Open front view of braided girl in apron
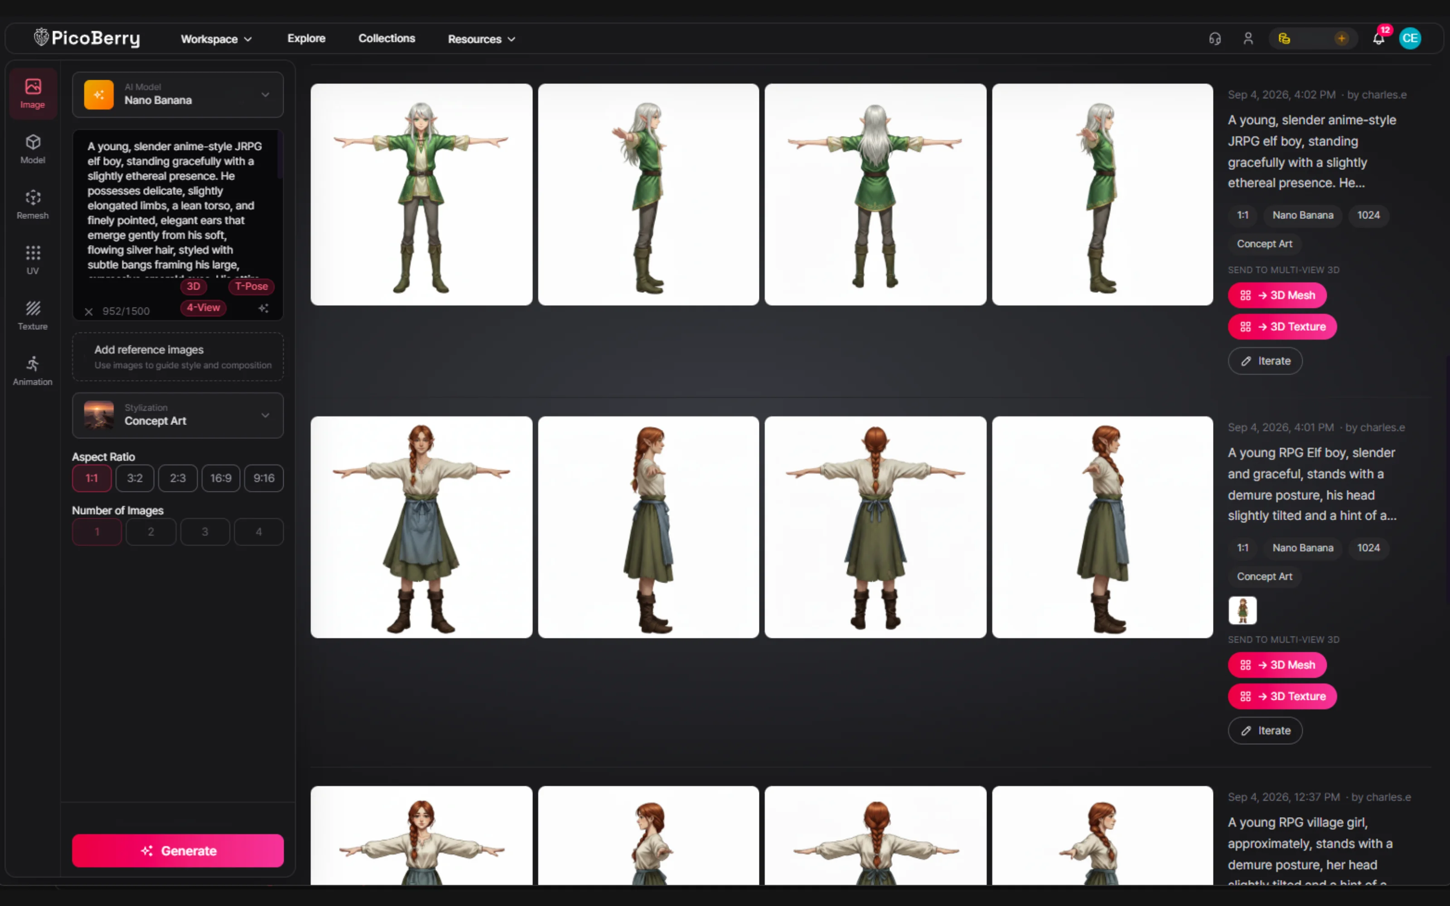 pos(421,527)
